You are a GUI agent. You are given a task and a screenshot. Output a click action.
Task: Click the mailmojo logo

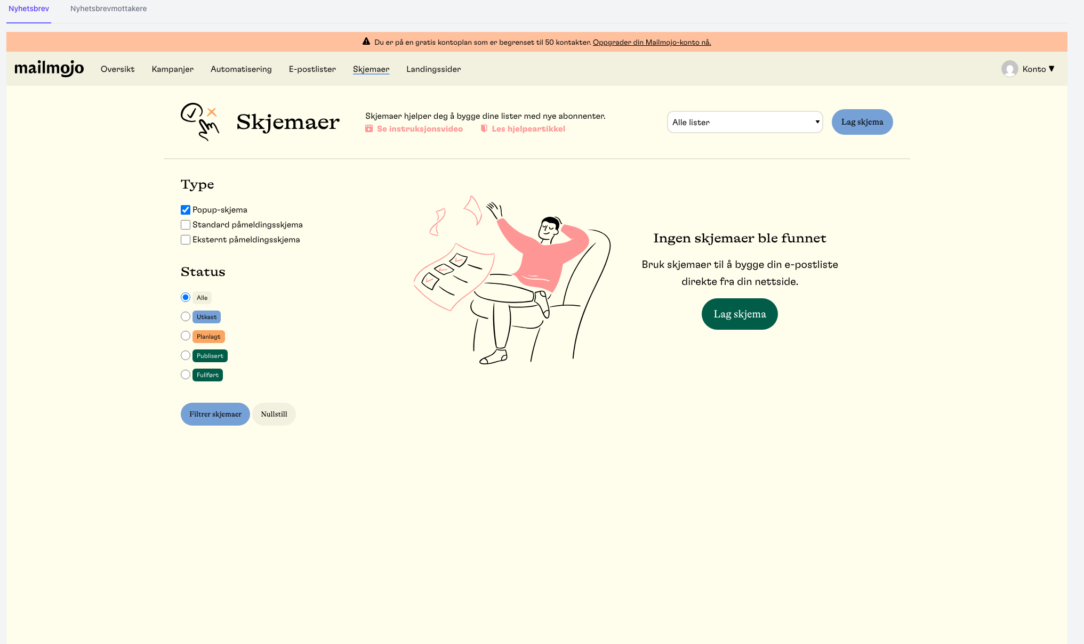pos(49,68)
